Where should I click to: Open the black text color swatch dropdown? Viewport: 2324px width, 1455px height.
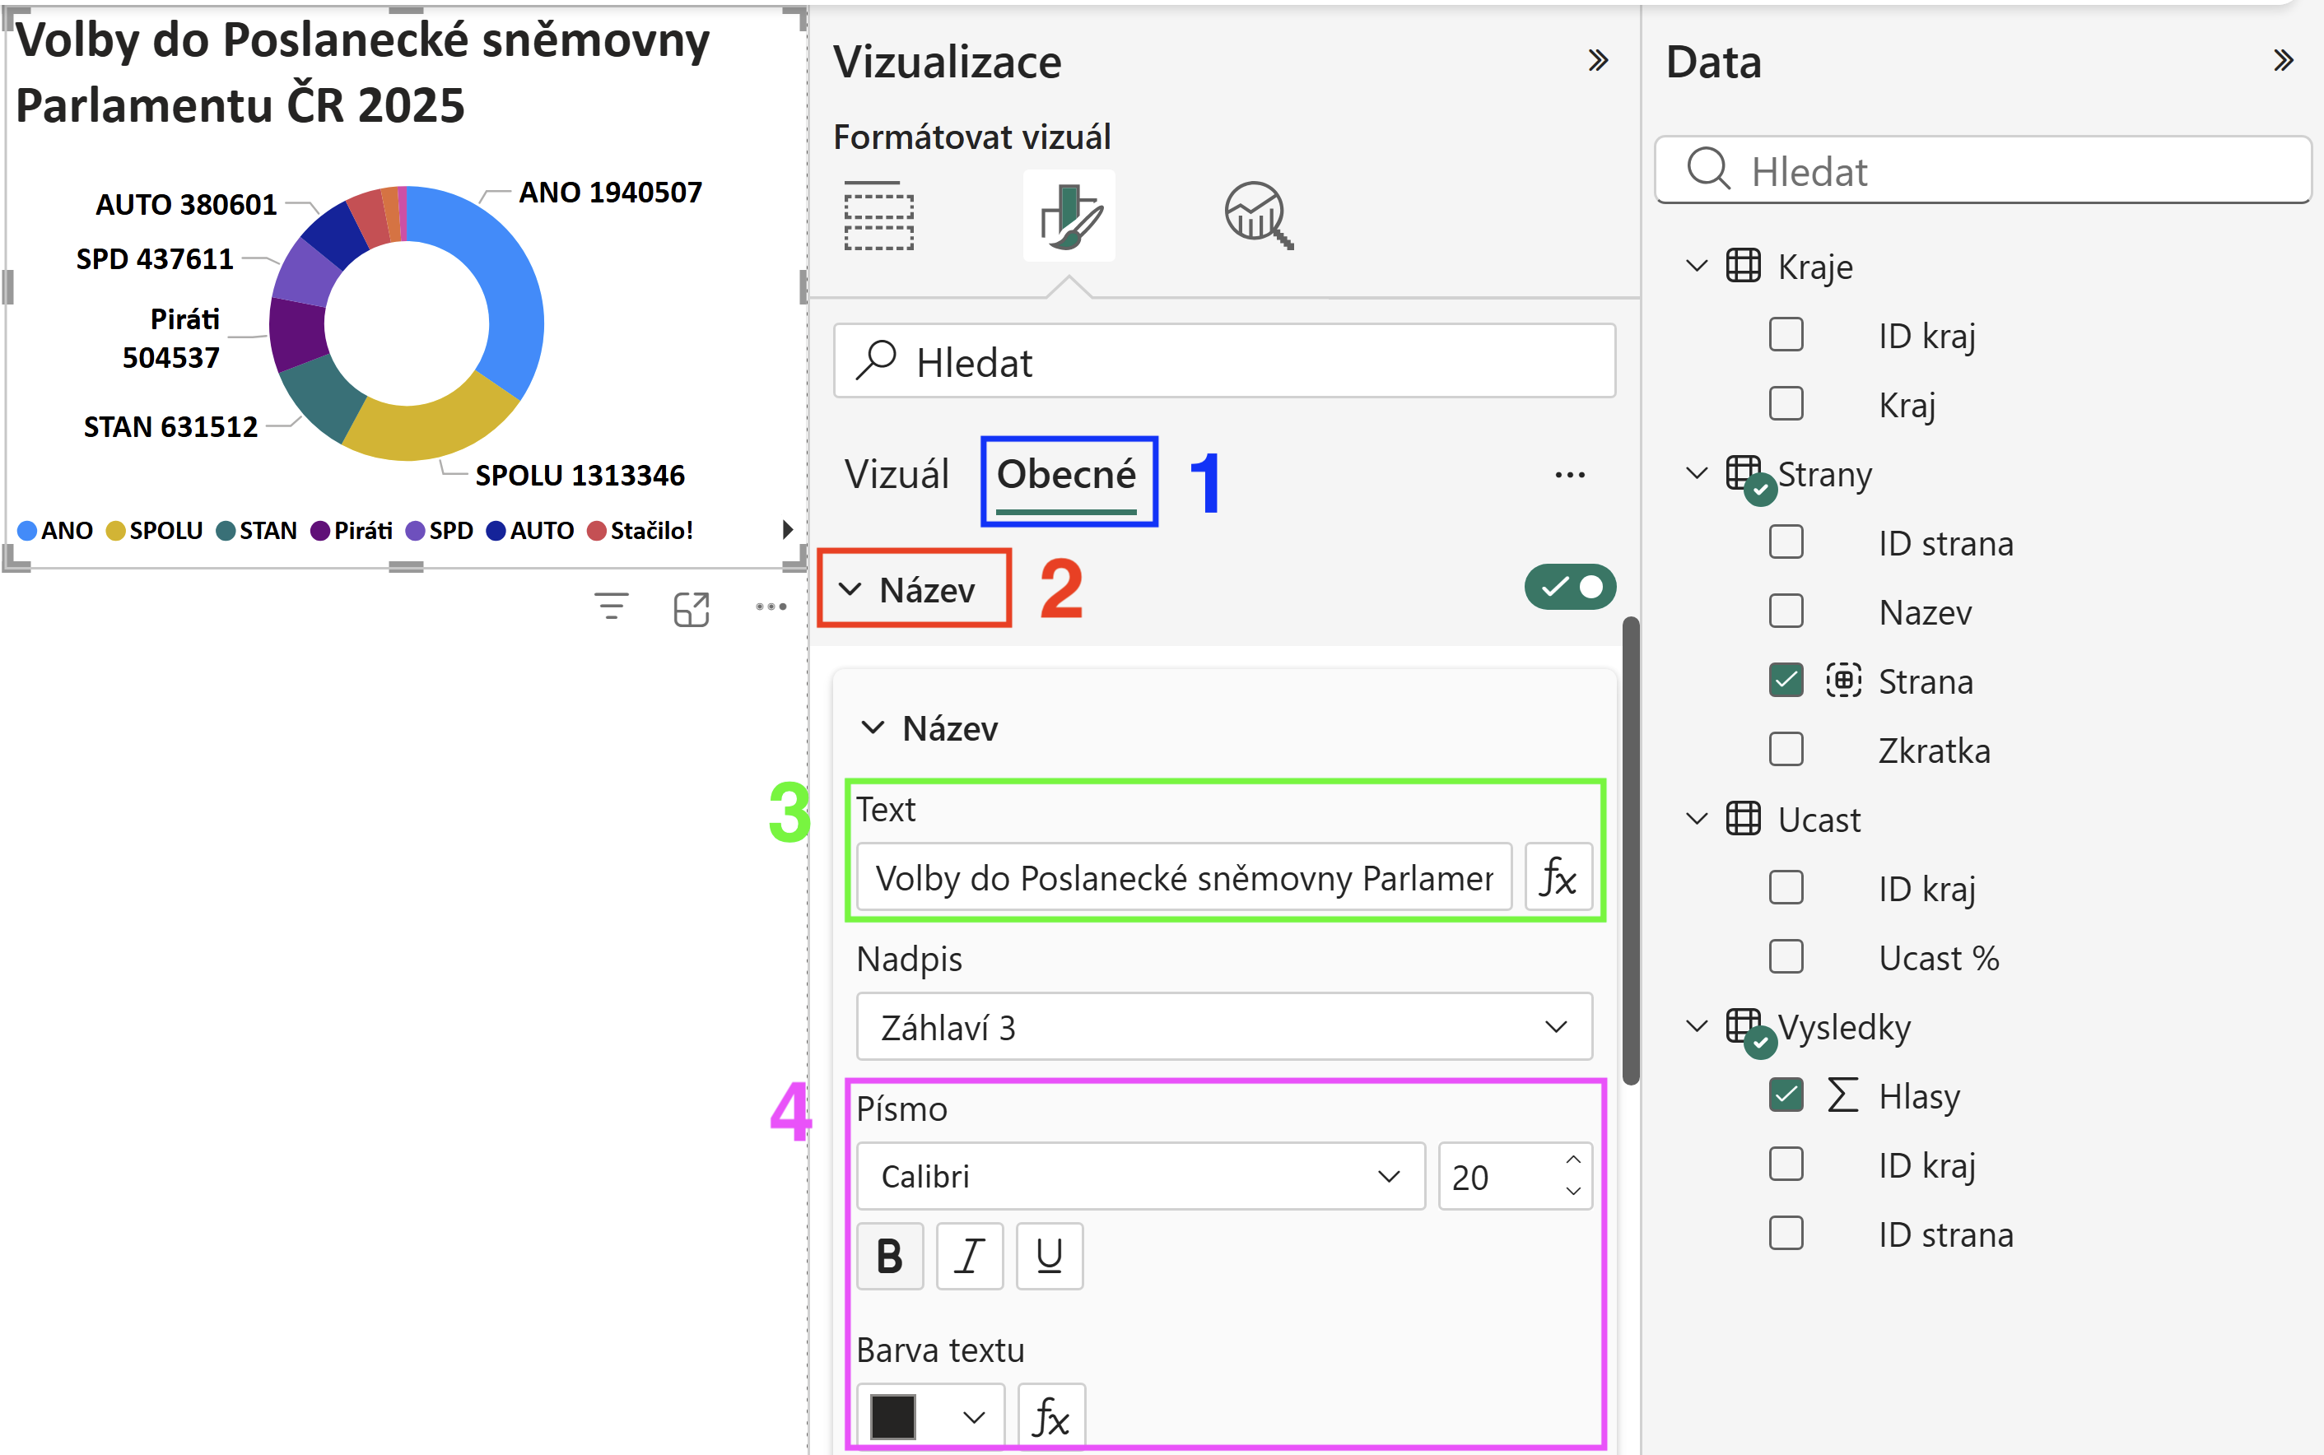pos(929,1416)
